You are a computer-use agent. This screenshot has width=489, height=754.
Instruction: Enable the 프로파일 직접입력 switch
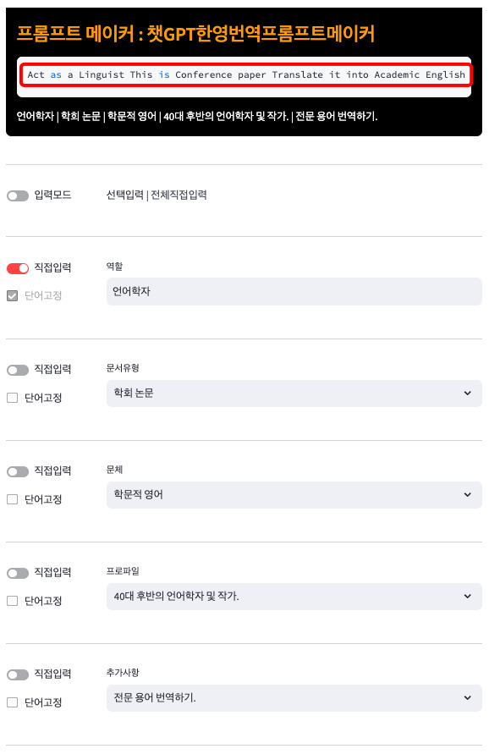point(19,572)
